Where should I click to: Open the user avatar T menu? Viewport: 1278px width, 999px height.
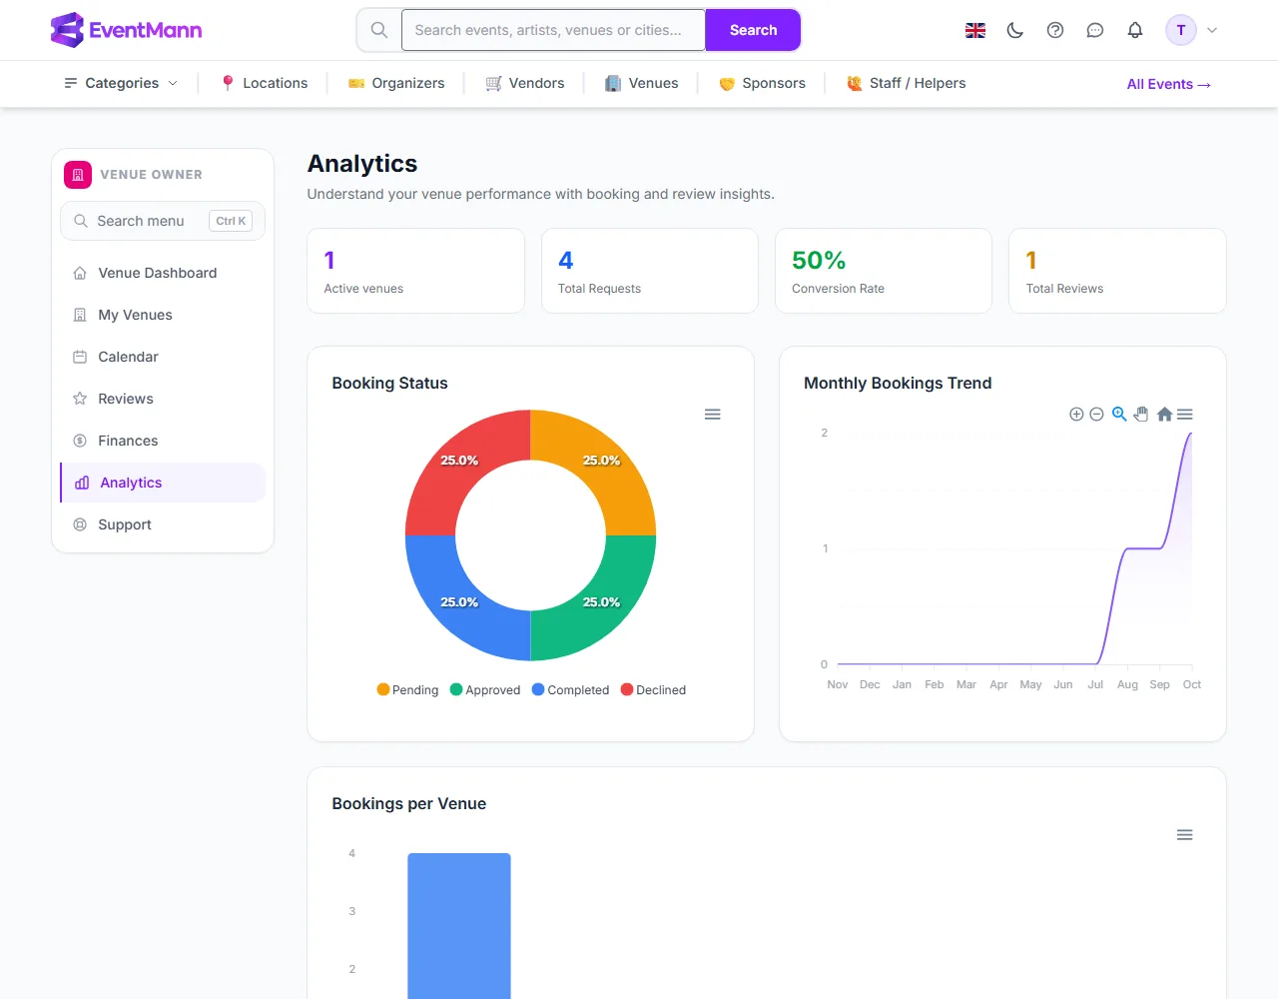tap(1192, 30)
